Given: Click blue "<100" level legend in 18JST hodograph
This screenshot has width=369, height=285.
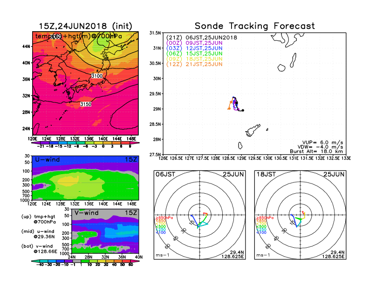Looking at the screenshot, I should click(x=261, y=232).
